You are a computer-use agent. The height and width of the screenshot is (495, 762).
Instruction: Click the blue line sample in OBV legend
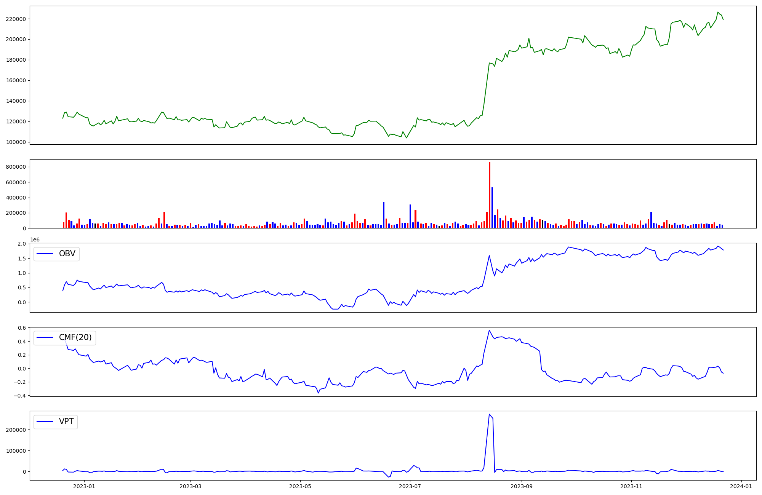45,254
